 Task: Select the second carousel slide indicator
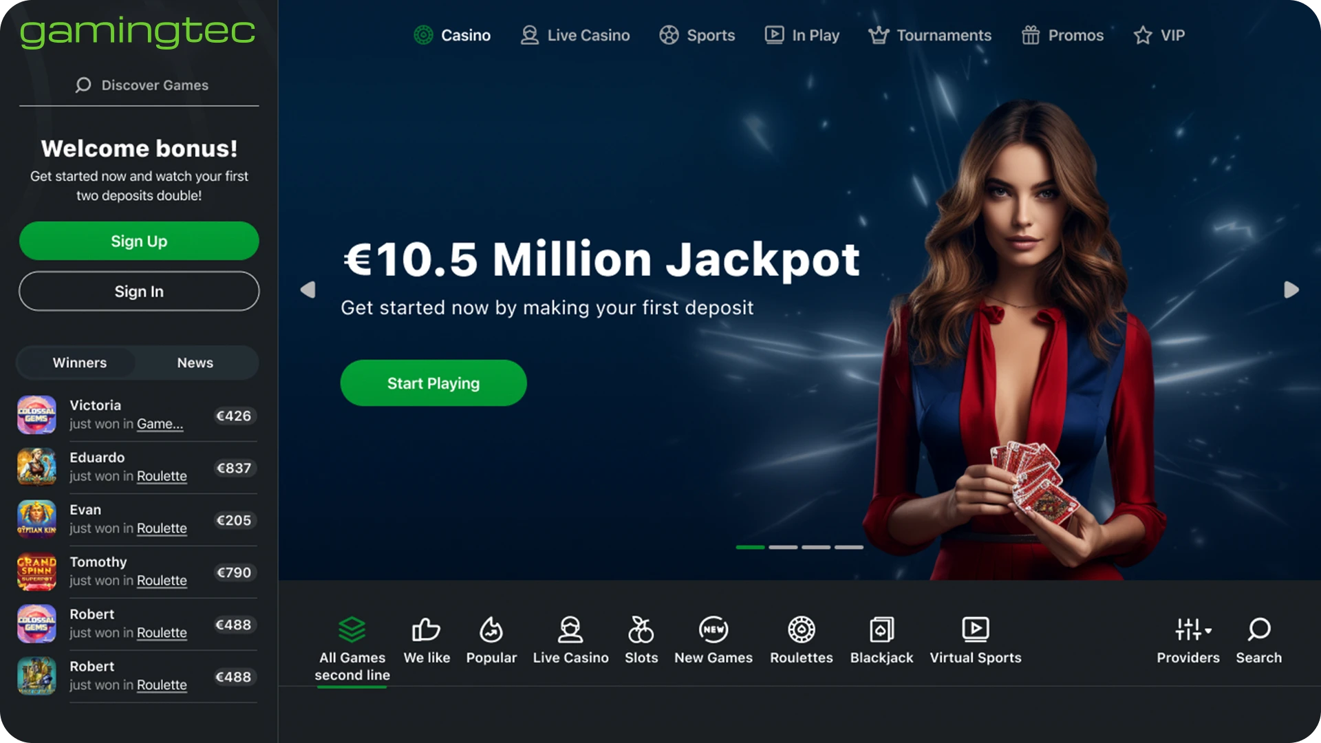click(783, 547)
